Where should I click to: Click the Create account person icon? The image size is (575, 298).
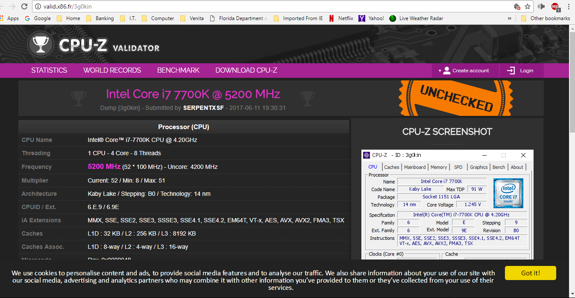tap(446, 71)
